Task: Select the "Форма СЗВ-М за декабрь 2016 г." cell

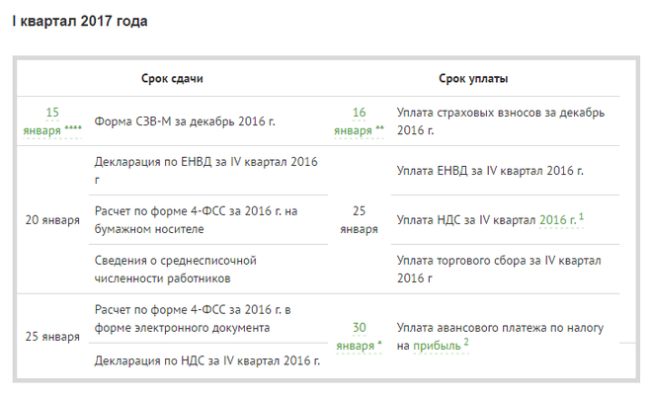Action: 185,121
